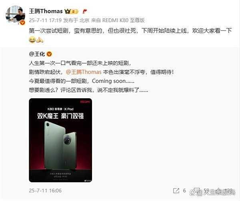Screen dimensions: 240x201
Task: Click the gold crown membership badge
Action: pos(72,11)
